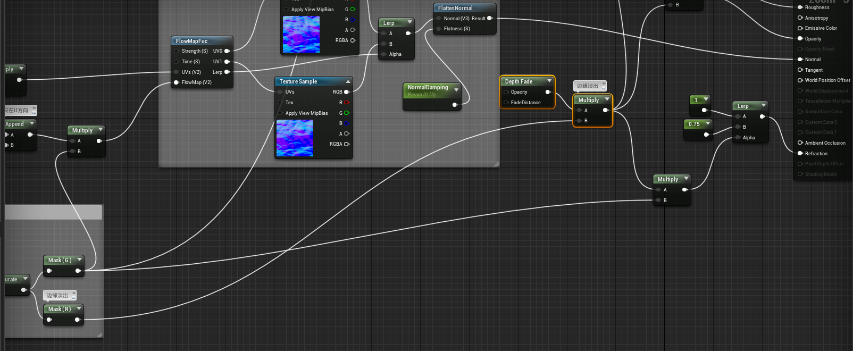Click the Normal material input pin
This screenshot has height=351, width=853.
[800, 59]
